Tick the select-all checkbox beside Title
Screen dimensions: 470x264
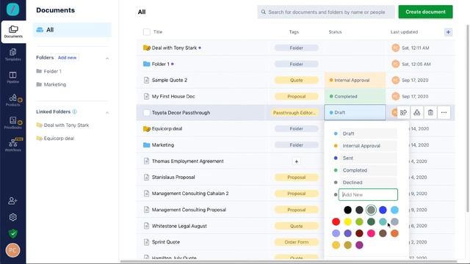click(147, 32)
